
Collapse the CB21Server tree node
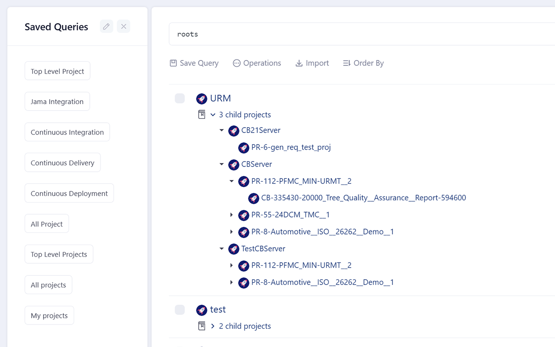[x=222, y=130]
